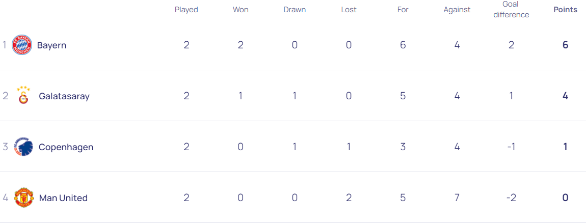
Task: Click the Lost column header
Action: point(349,10)
